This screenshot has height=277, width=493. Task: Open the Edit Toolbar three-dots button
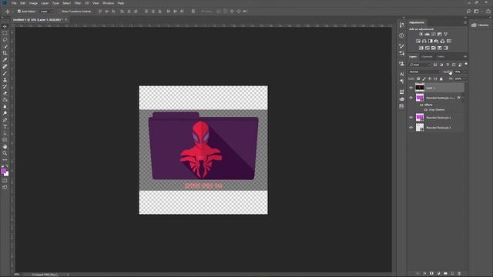pyautogui.click(x=5, y=160)
